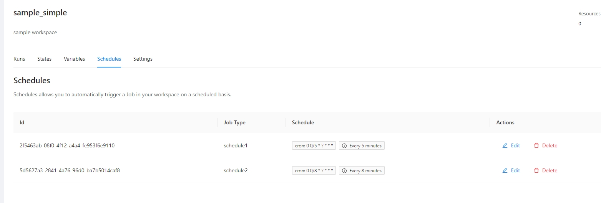This screenshot has width=601, height=203.
Task: Click the trash icon for schedule2
Action: pos(536,171)
